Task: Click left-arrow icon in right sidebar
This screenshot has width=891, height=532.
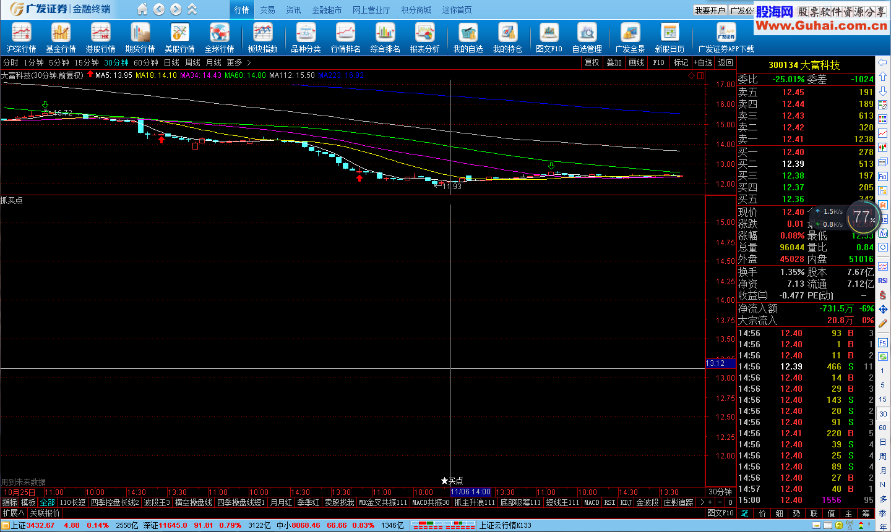Action: click(883, 62)
